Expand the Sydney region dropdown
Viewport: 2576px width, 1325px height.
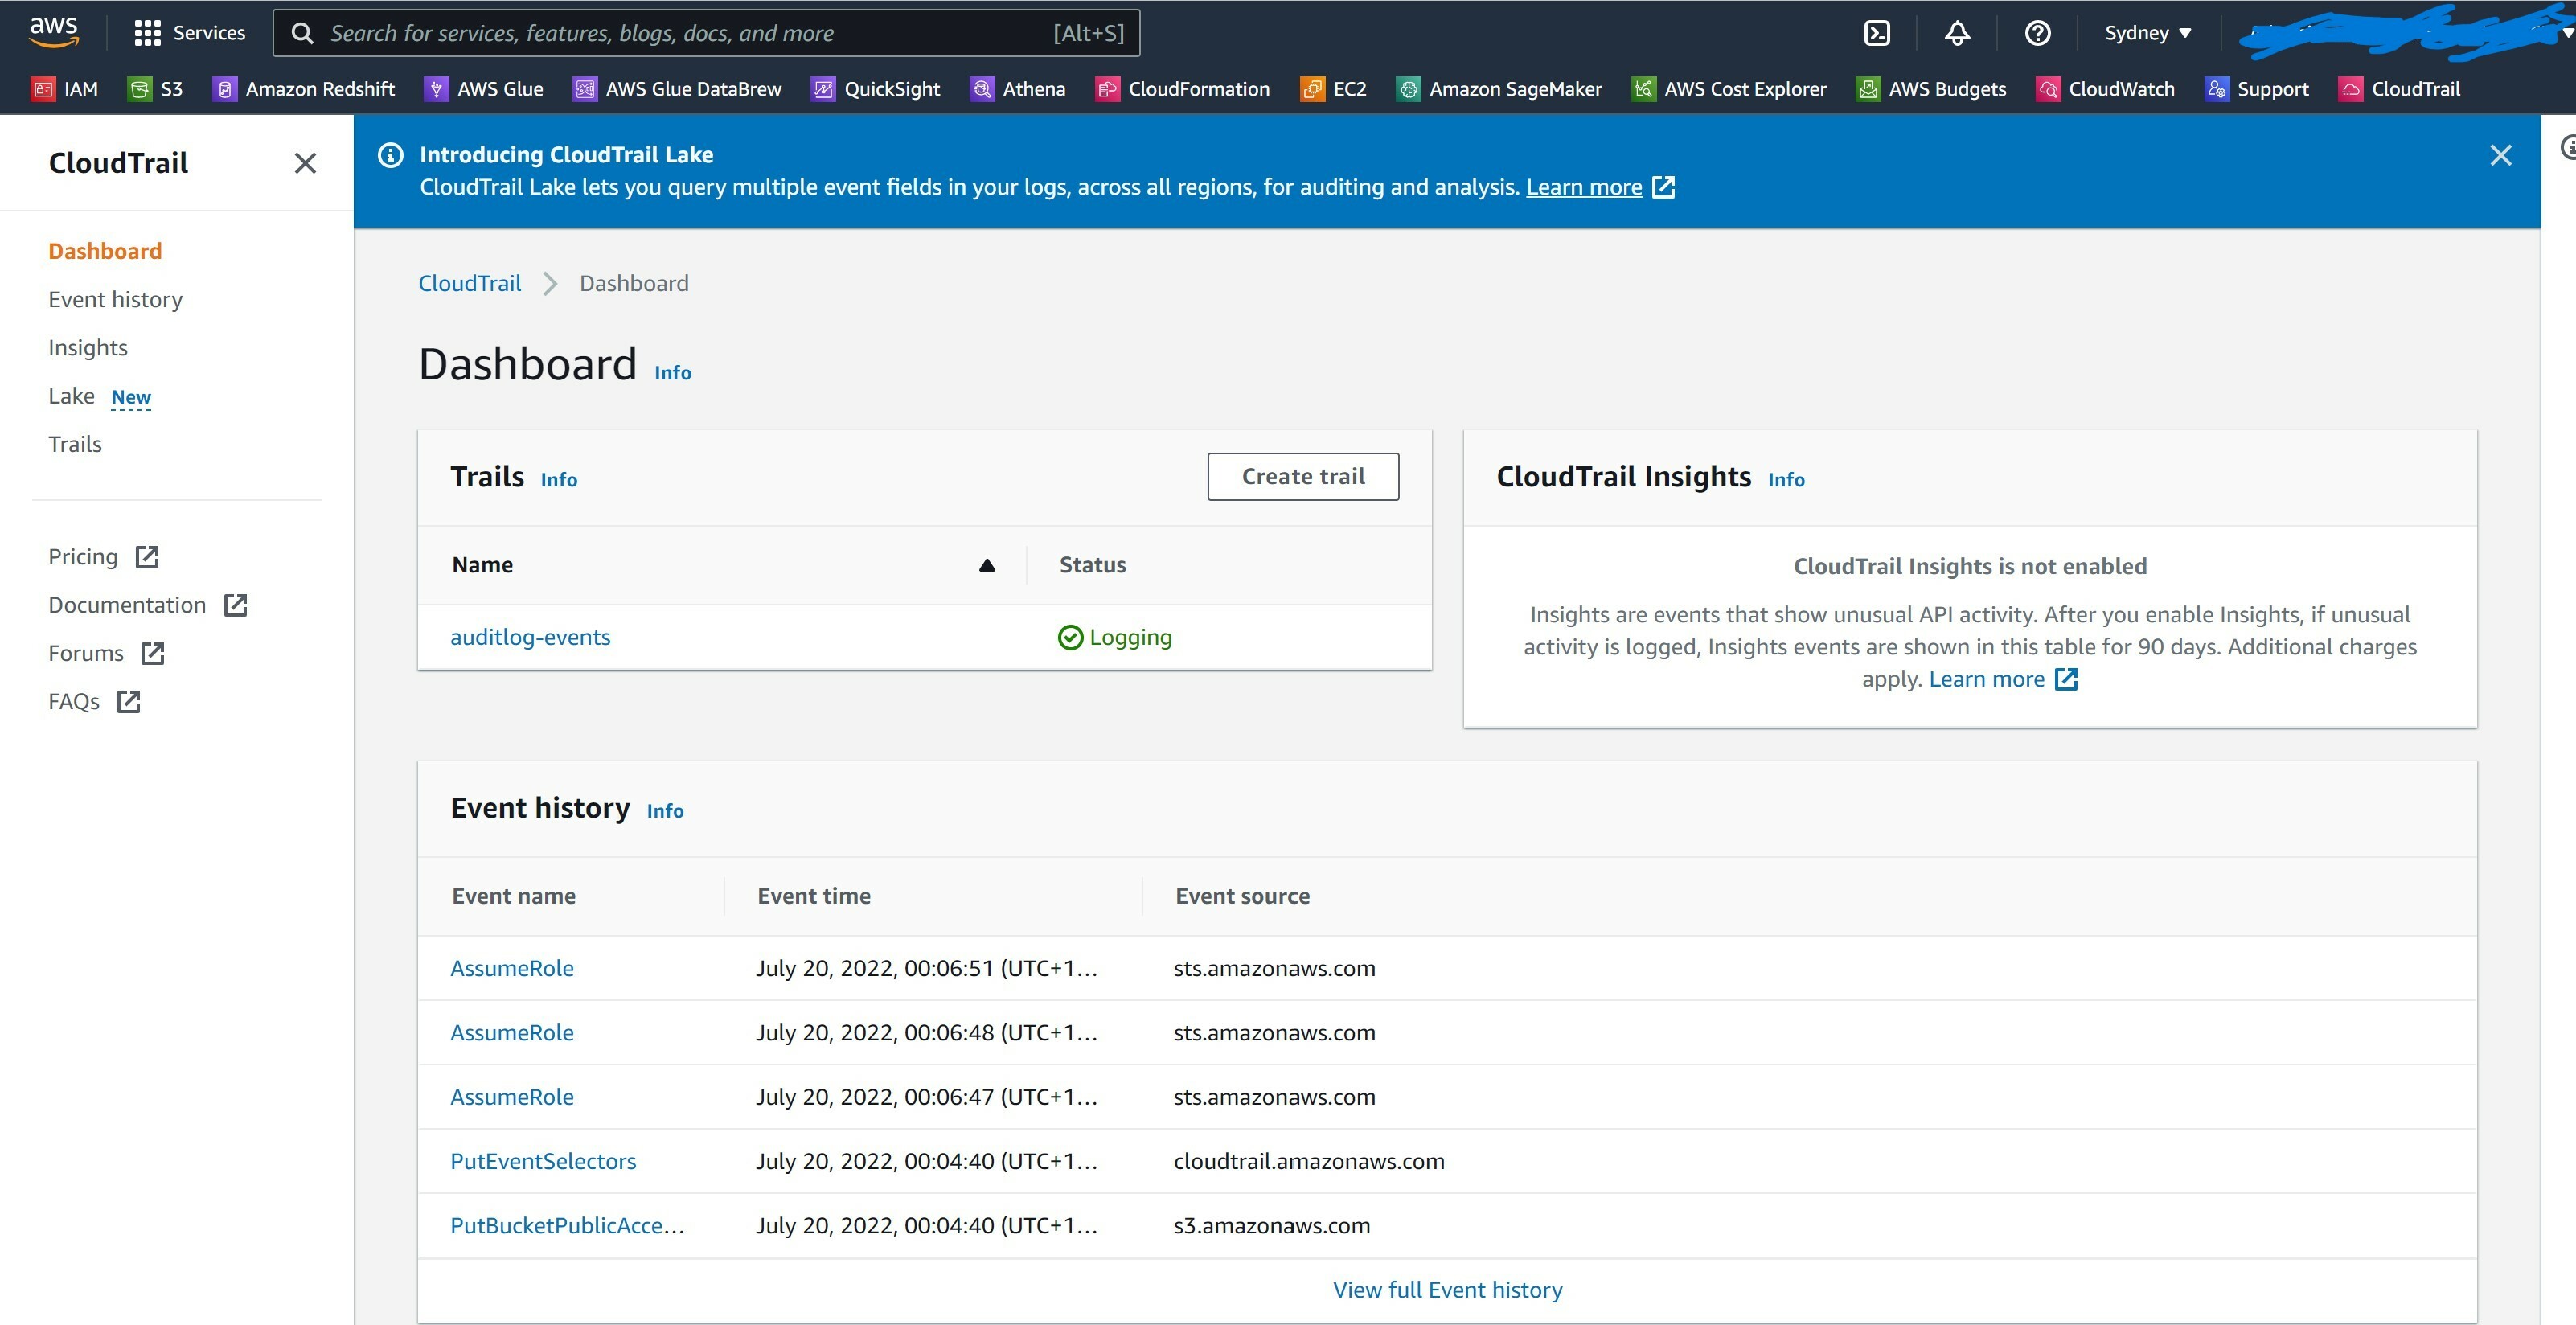point(2147,33)
